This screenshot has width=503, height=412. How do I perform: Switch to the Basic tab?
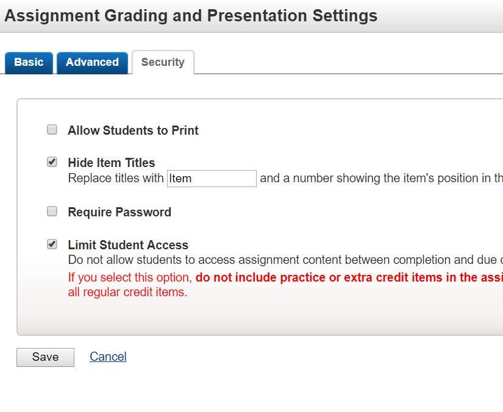point(29,62)
